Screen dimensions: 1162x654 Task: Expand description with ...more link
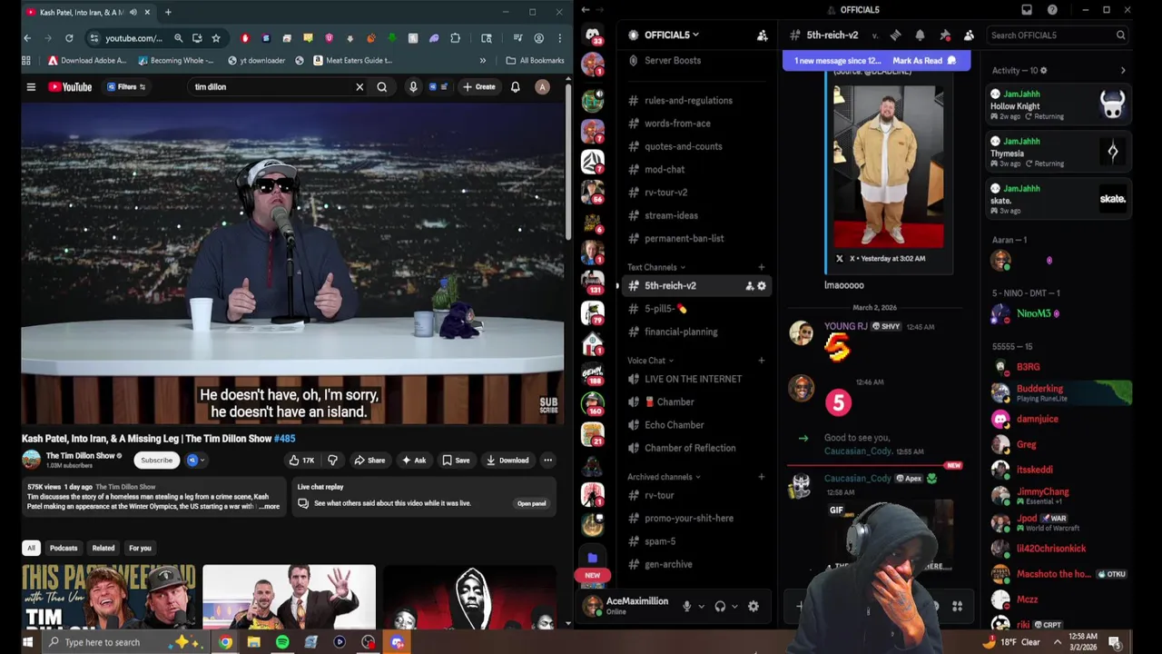coord(270,506)
